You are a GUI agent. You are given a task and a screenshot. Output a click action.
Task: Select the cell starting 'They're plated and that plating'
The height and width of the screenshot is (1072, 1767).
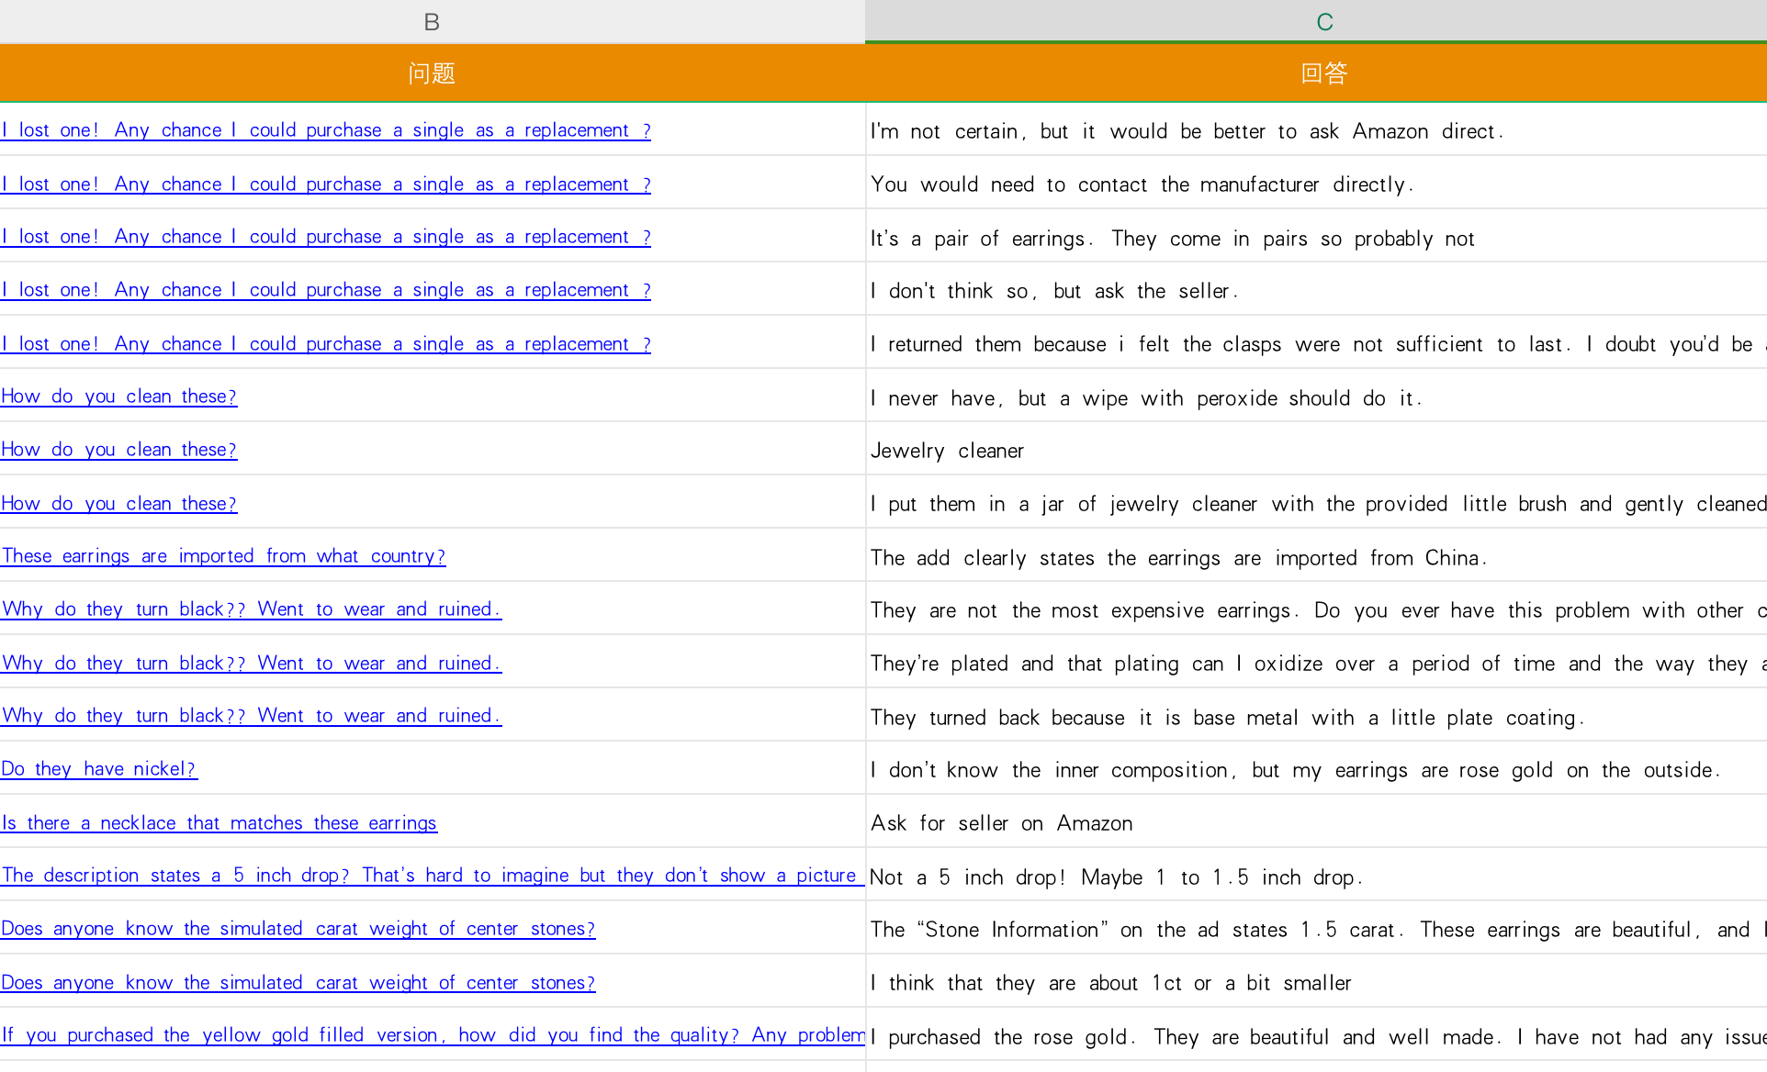[1316, 662]
